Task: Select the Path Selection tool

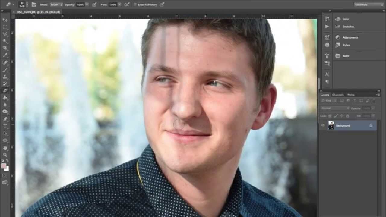Action: (5, 133)
